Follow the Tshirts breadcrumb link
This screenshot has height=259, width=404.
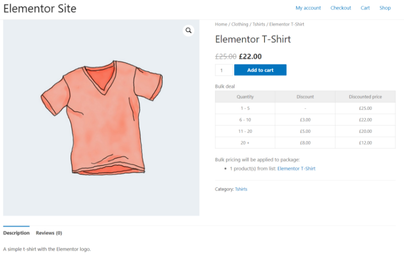tap(259, 25)
